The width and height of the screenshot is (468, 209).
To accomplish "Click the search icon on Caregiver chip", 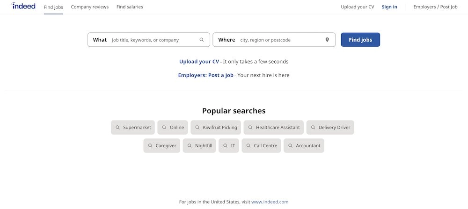I will point(150,145).
